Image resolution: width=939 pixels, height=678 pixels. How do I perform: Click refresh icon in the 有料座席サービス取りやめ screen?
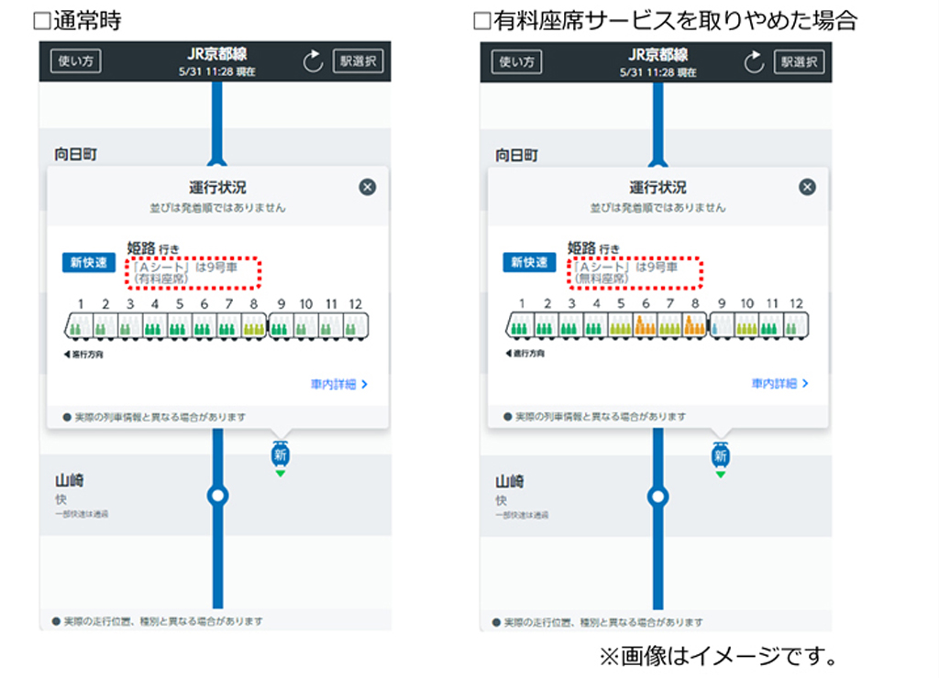(754, 61)
